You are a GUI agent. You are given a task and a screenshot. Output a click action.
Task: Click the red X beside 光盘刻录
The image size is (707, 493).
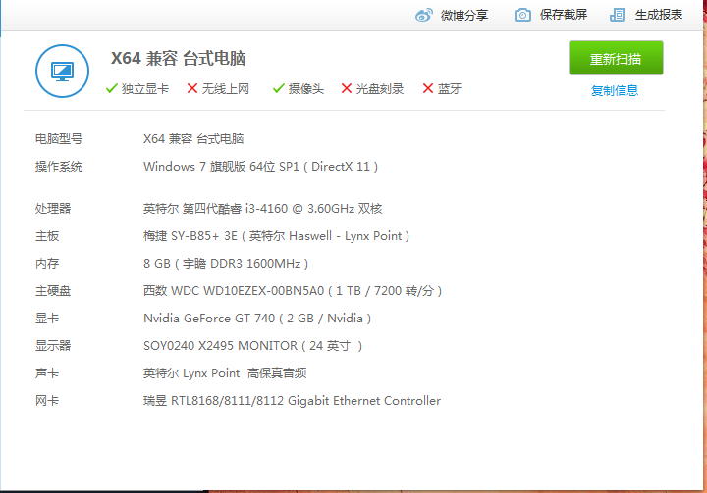pos(347,88)
